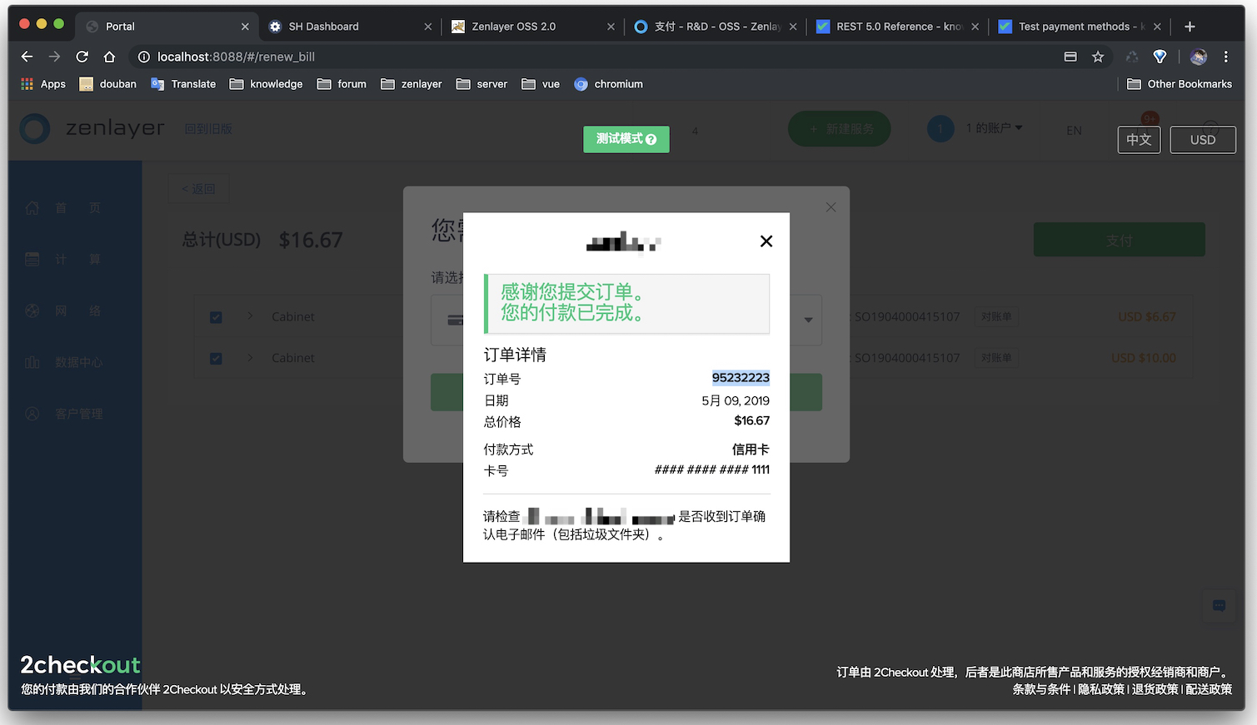1257x725 pixels.
Task: Expand the USD $10.00 Cabinet row
Action: pos(249,358)
